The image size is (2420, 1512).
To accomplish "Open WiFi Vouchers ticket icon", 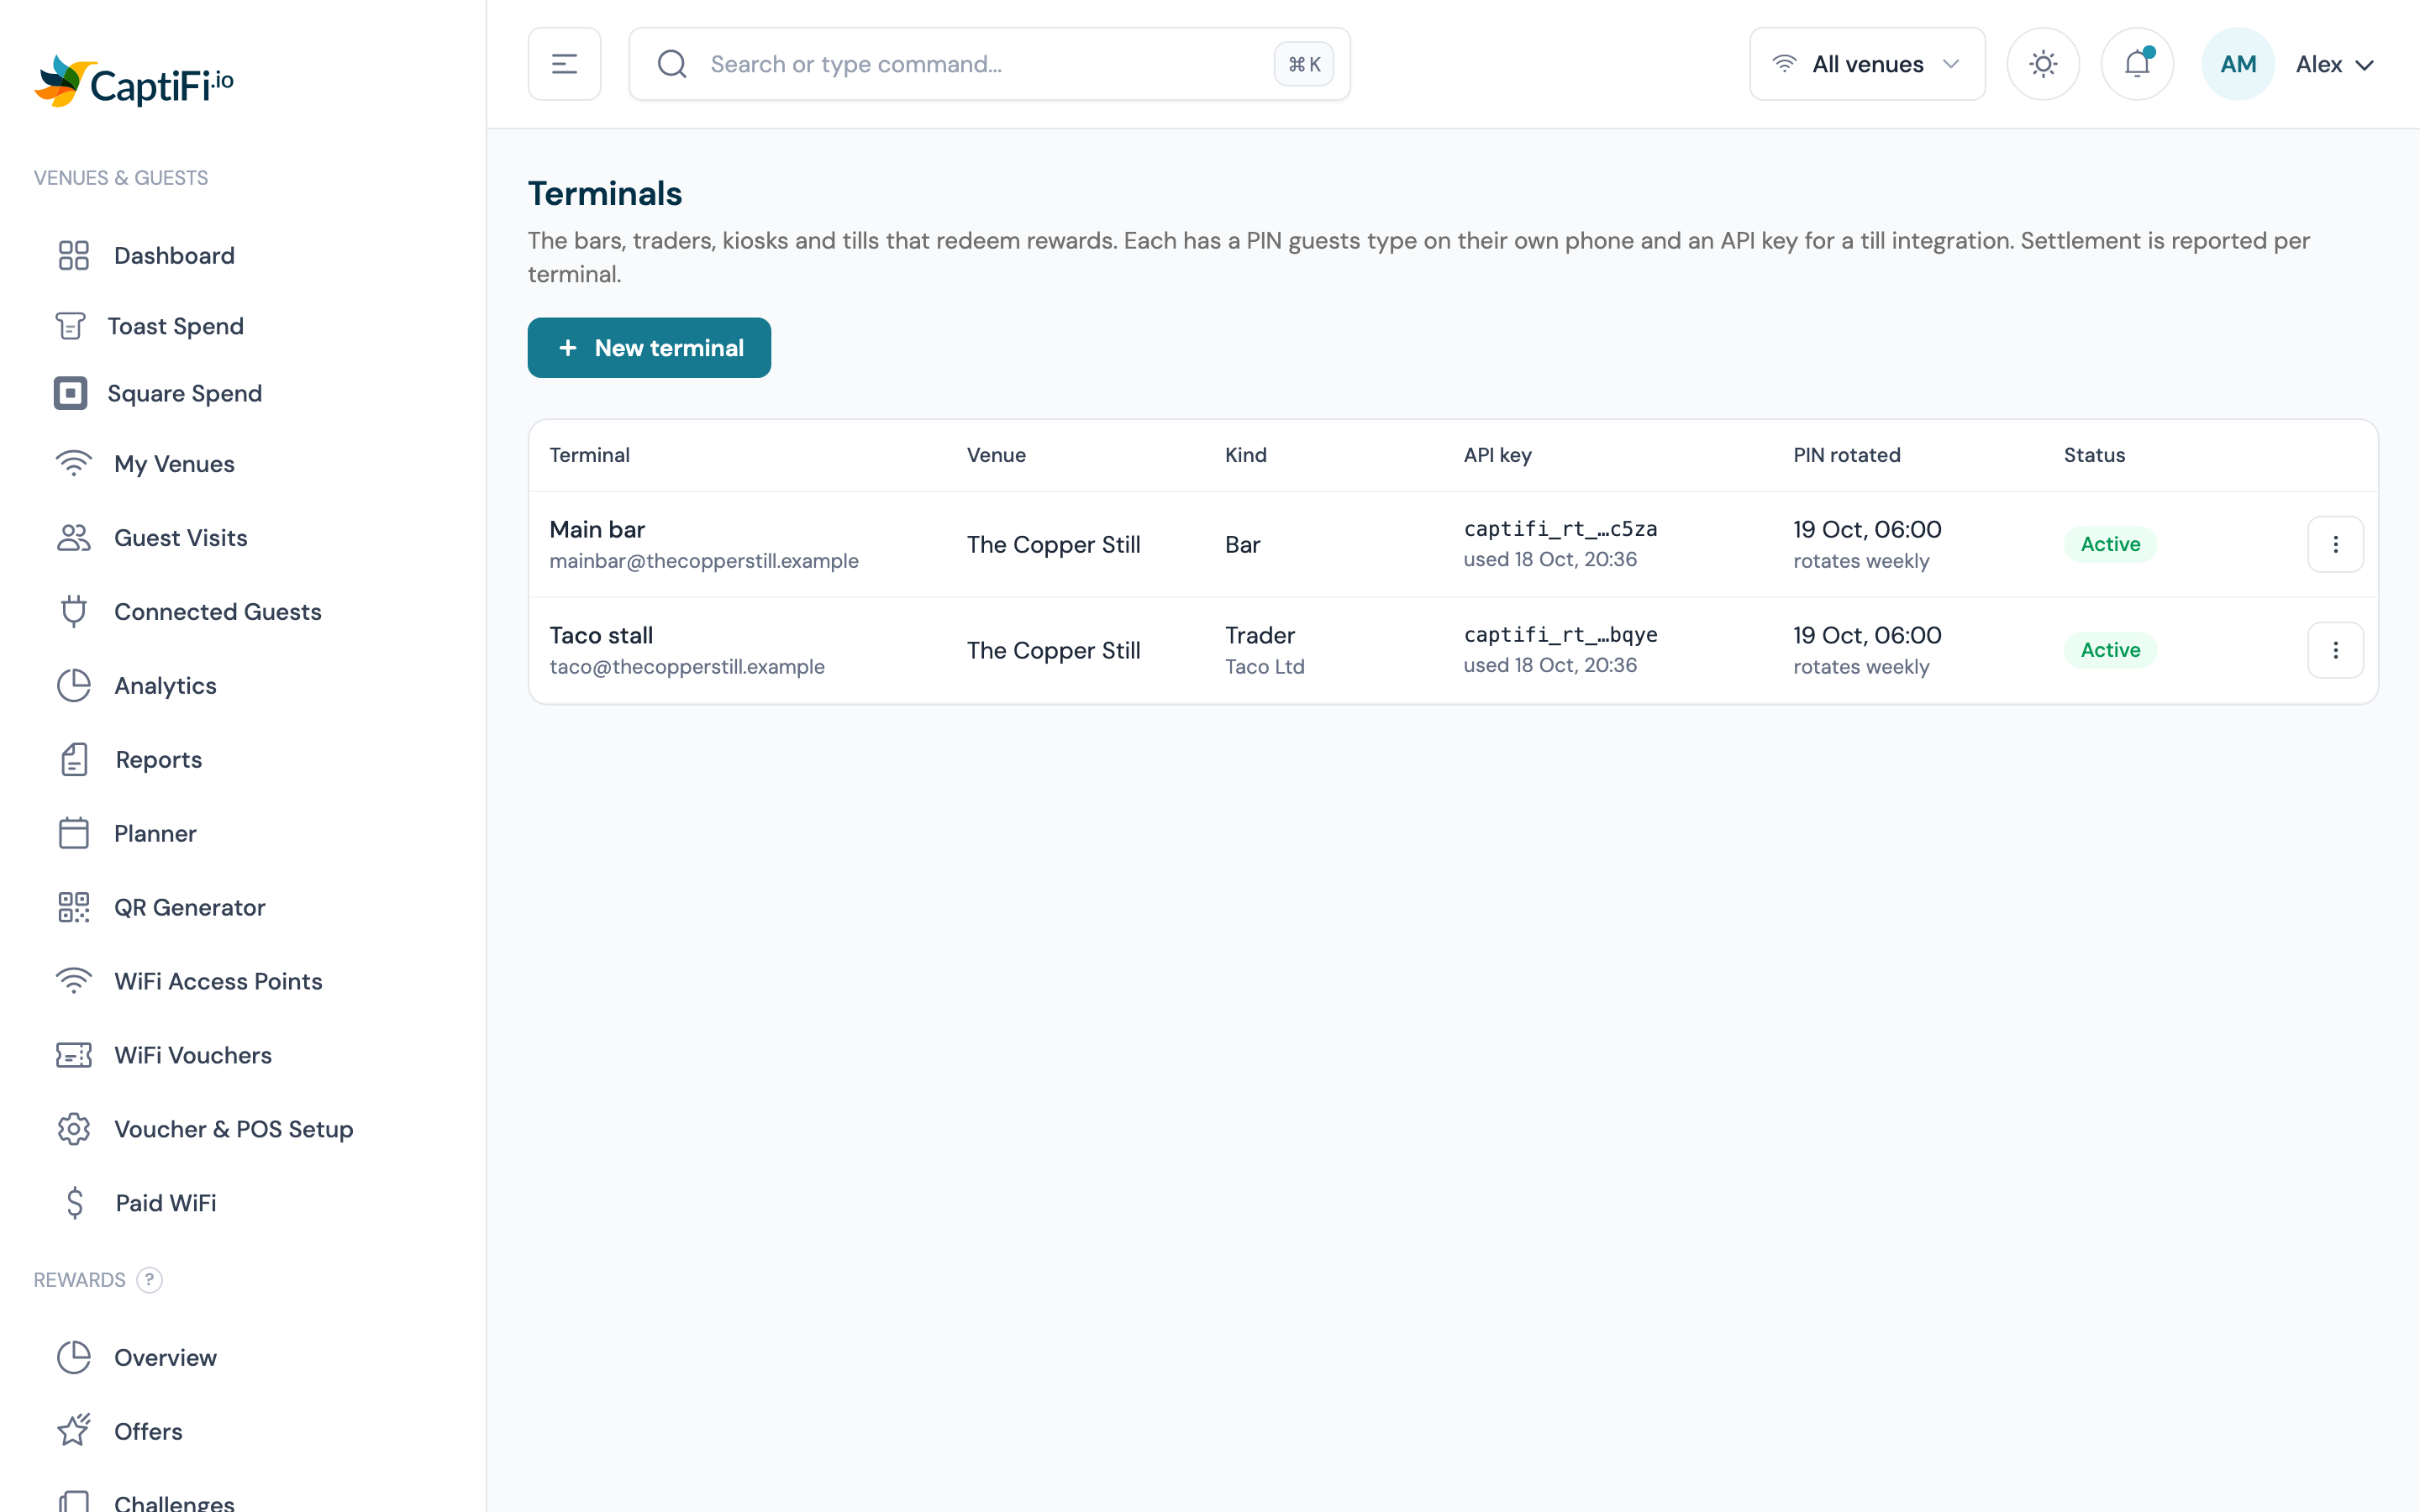I will [x=73, y=1055].
